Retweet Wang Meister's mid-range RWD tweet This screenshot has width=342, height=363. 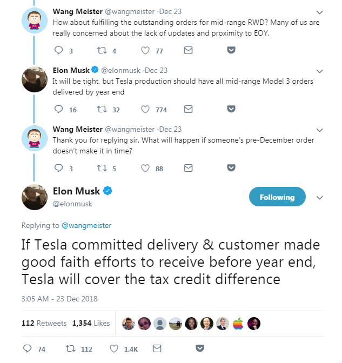click(101, 51)
